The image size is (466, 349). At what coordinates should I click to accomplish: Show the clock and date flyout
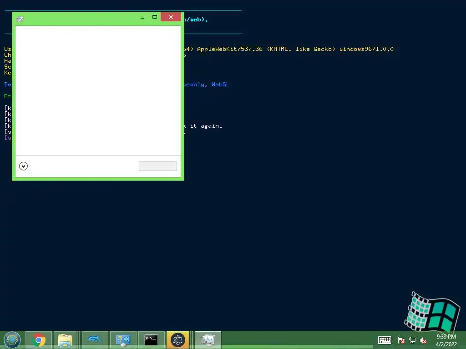[446, 340]
